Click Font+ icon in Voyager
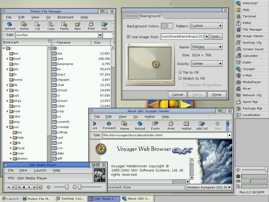The width and height of the screenshot is (269, 202). coord(156,126)
